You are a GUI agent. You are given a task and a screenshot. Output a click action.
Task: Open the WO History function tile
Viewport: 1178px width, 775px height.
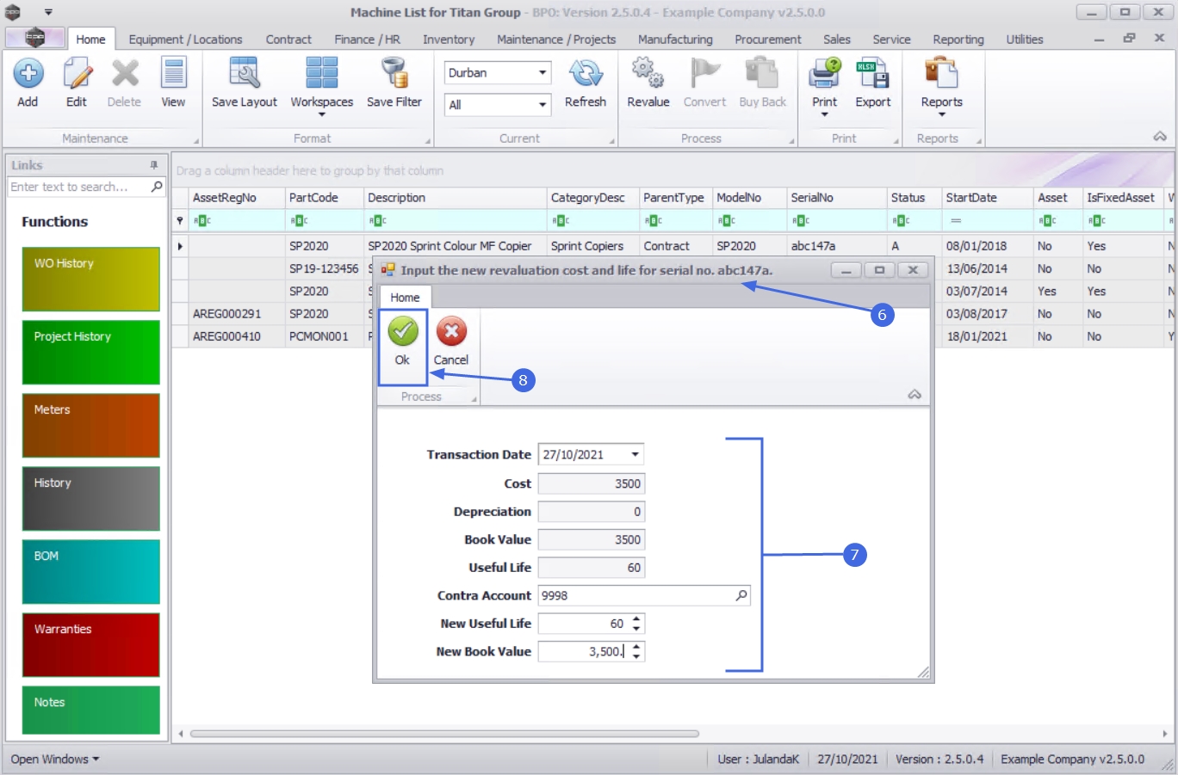91,280
